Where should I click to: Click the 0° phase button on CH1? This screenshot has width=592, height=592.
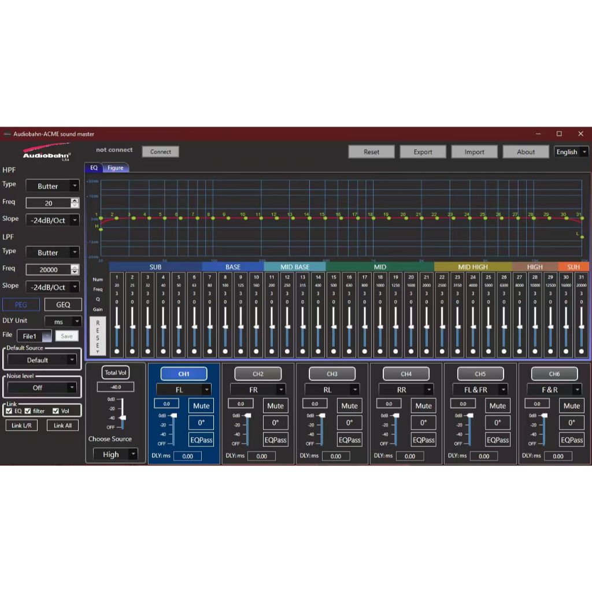click(x=201, y=423)
